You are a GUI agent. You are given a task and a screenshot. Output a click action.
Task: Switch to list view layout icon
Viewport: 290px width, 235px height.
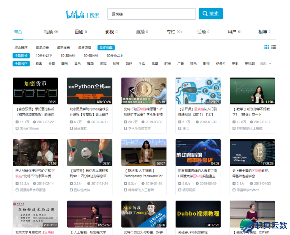(274, 47)
